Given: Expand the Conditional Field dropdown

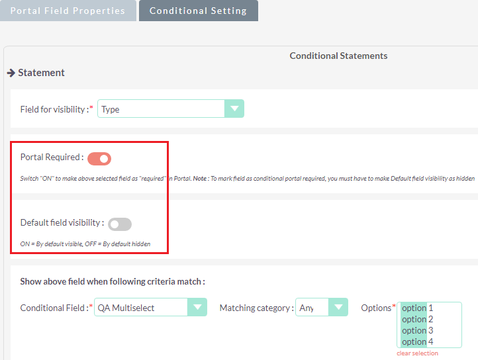Looking at the screenshot, I should [152, 308].
